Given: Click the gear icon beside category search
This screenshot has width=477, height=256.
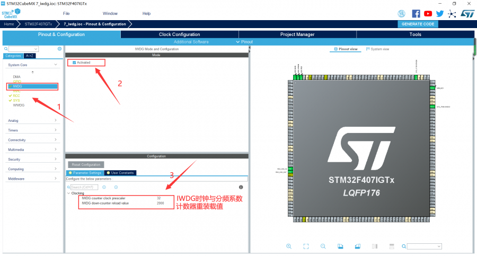Looking at the screenshot, I should point(59,49).
